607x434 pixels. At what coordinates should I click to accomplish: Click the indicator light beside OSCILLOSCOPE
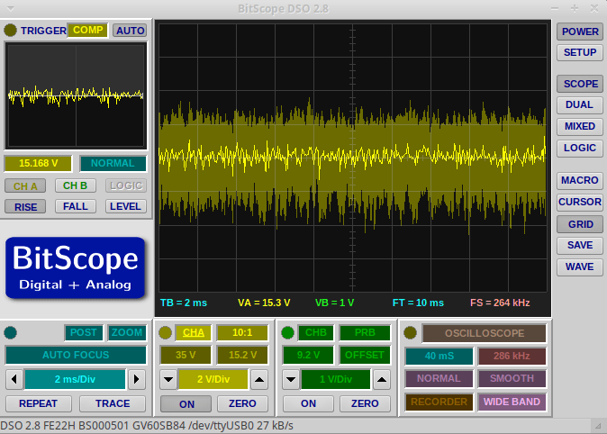point(411,332)
